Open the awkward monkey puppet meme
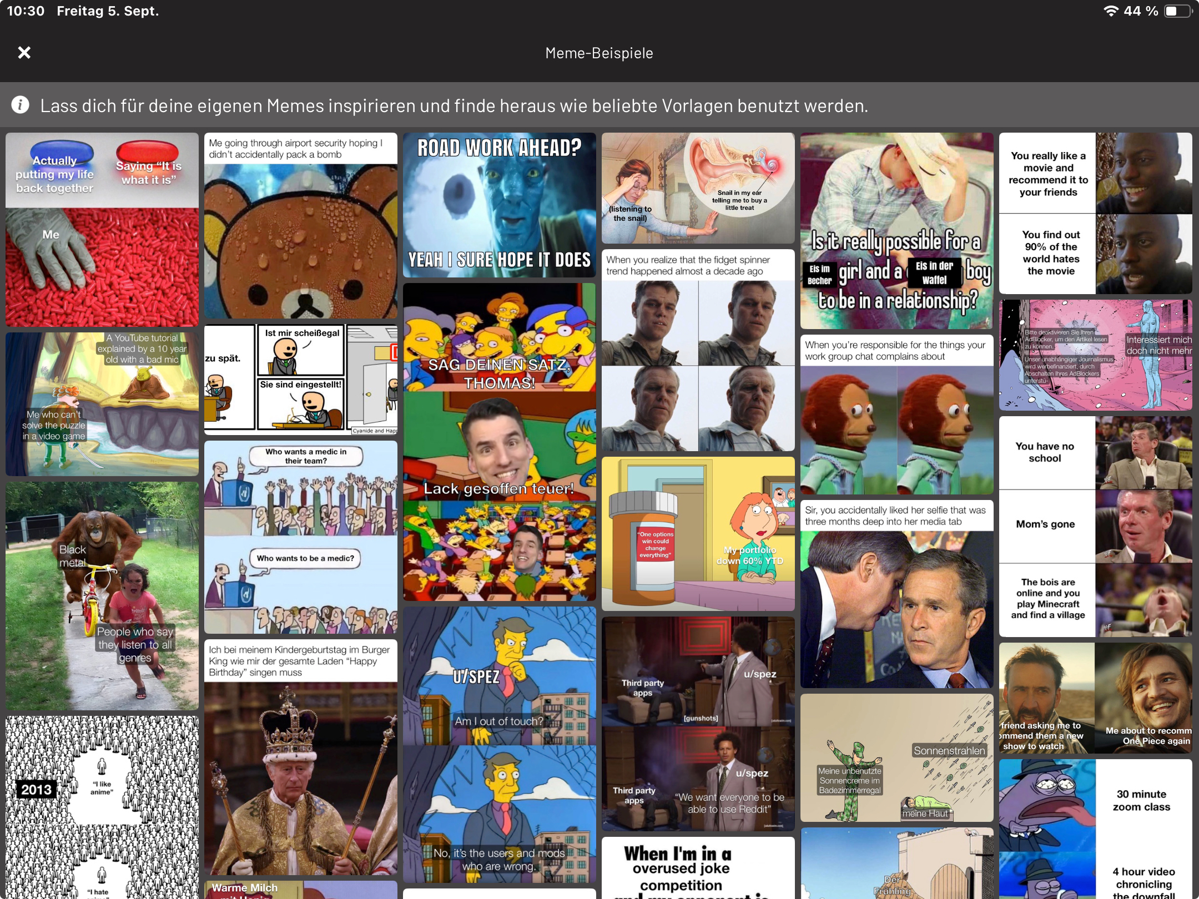 pyautogui.click(x=896, y=414)
